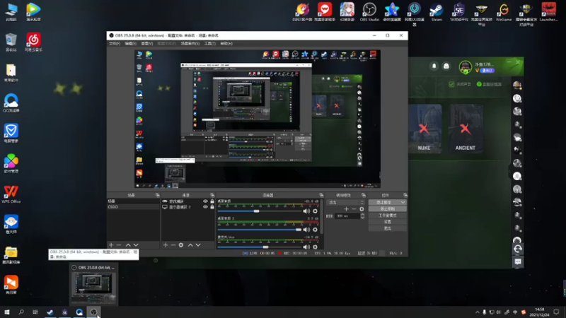Open 工具(T) menu in OBS

pyautogui.click(x=209, y=43)
